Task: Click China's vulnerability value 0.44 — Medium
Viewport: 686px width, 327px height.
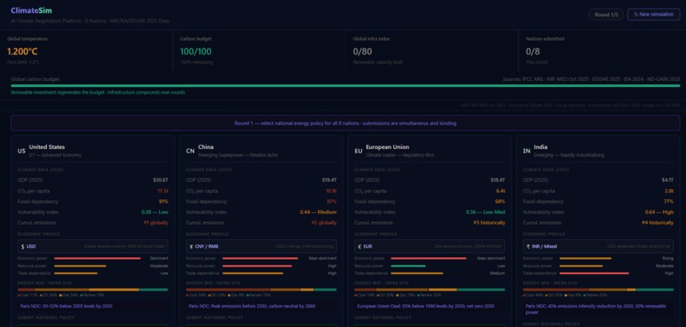Action: (318, 212)
